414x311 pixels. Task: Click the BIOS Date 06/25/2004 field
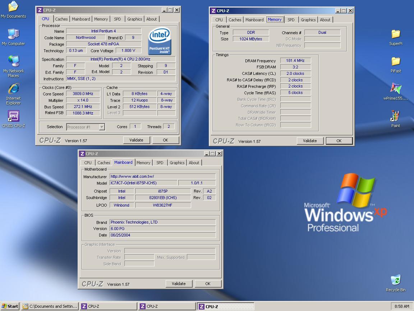point(163,235)
